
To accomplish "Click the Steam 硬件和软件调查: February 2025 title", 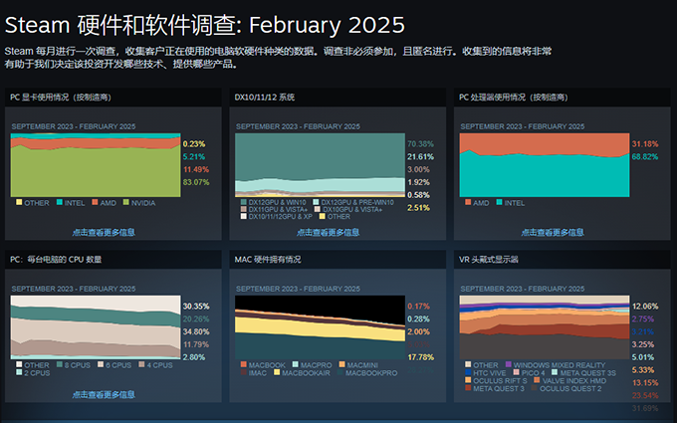I will click(205, 25).
